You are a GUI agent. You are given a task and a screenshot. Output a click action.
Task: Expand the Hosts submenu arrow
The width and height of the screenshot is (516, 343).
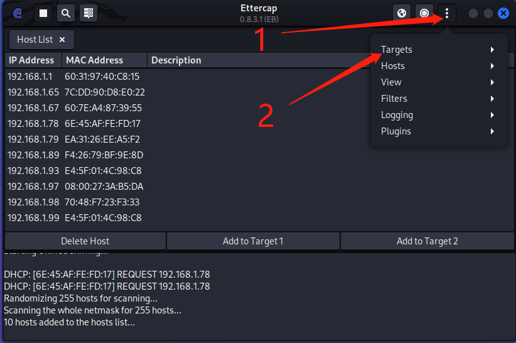coord(492,66)
